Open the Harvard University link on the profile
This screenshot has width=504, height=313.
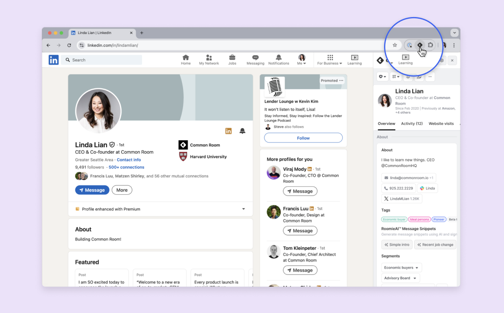[203, 156]
